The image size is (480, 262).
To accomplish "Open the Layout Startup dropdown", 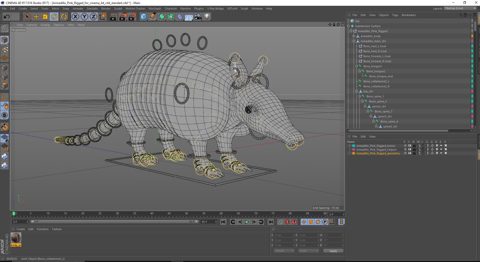I will [x=460, y=8].
